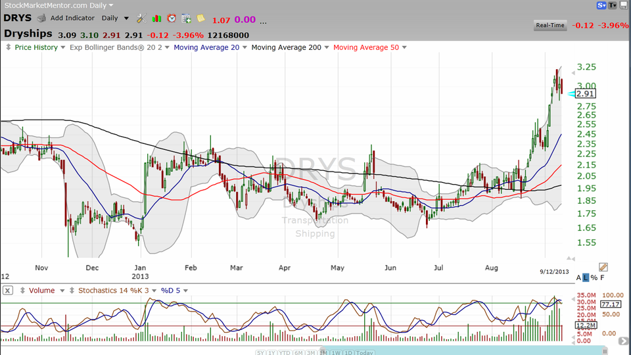Click the Volume reorder arrows handle
This screenshot has width=631, height=355.
pos(22,290)
